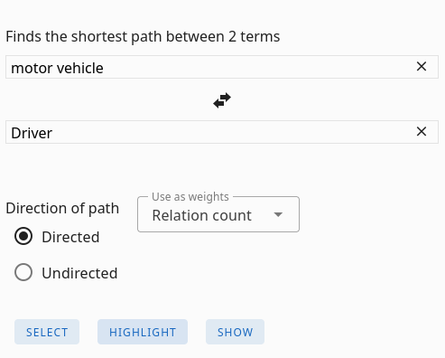Viewport: 445px width, 358px height.
Task: Choose the "Directed" option label text
Action: pyautogui.click(x=70, y=237)
